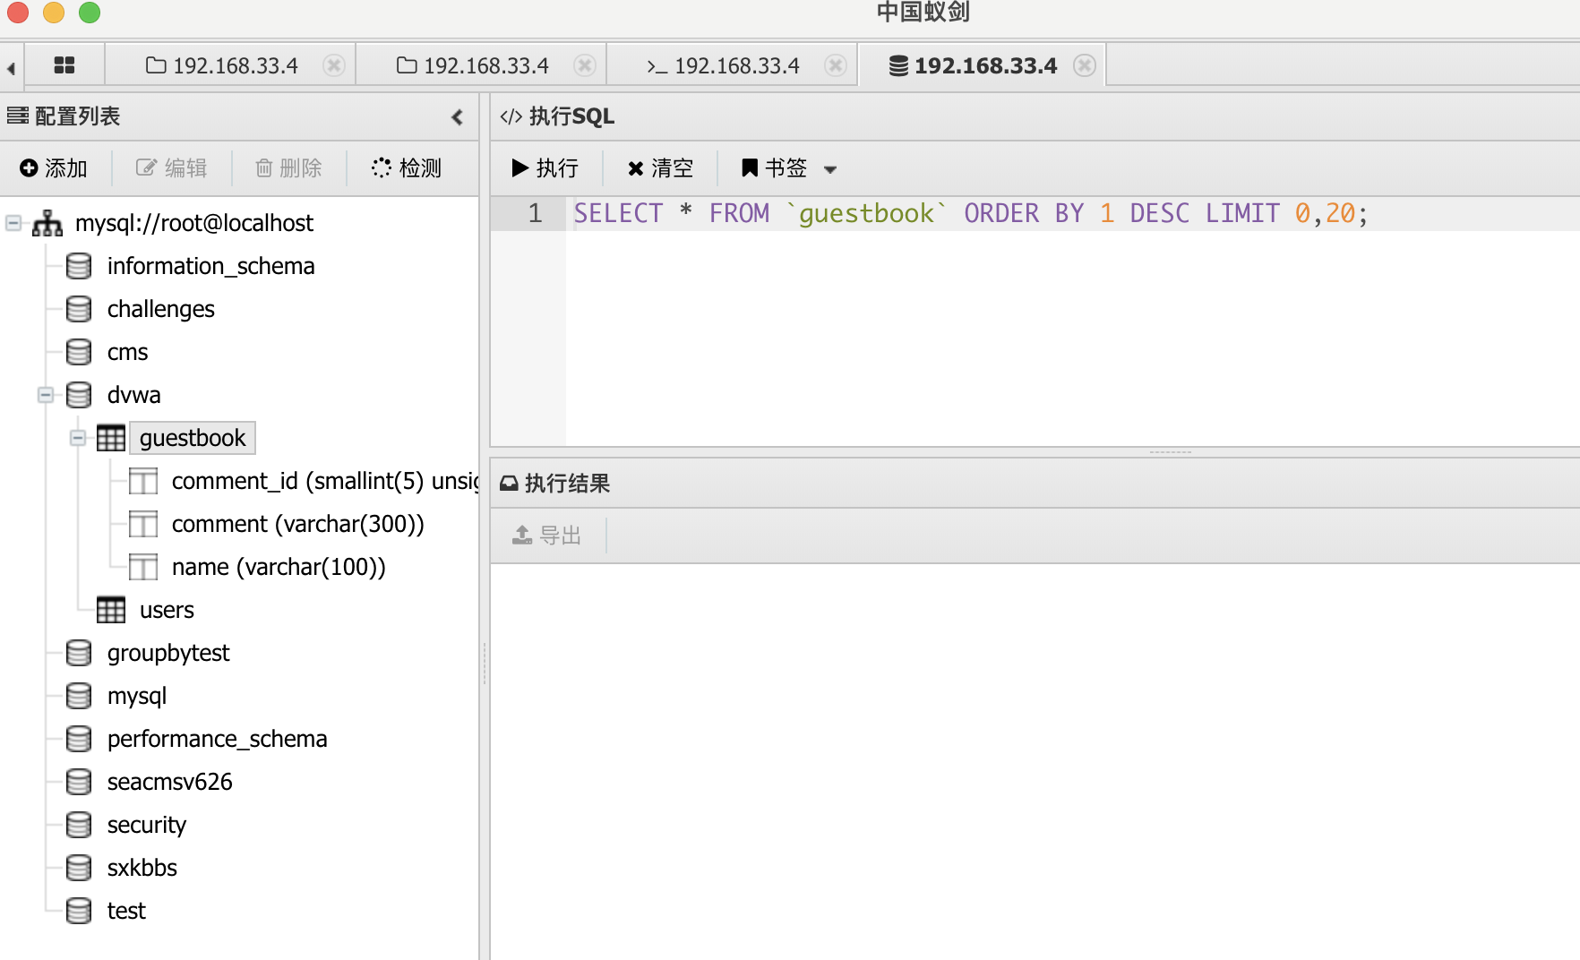Run the SQL query with Execute button
Image resolution: width=1580 pixels, height=960 pixels.
click(x=545, y=168)
